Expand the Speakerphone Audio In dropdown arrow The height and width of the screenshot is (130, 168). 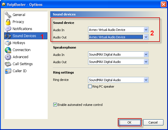[146, 54]
